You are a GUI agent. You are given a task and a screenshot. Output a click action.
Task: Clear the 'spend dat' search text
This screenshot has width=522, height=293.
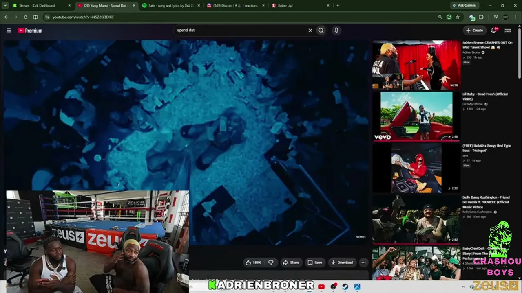(x=310, y=30)
